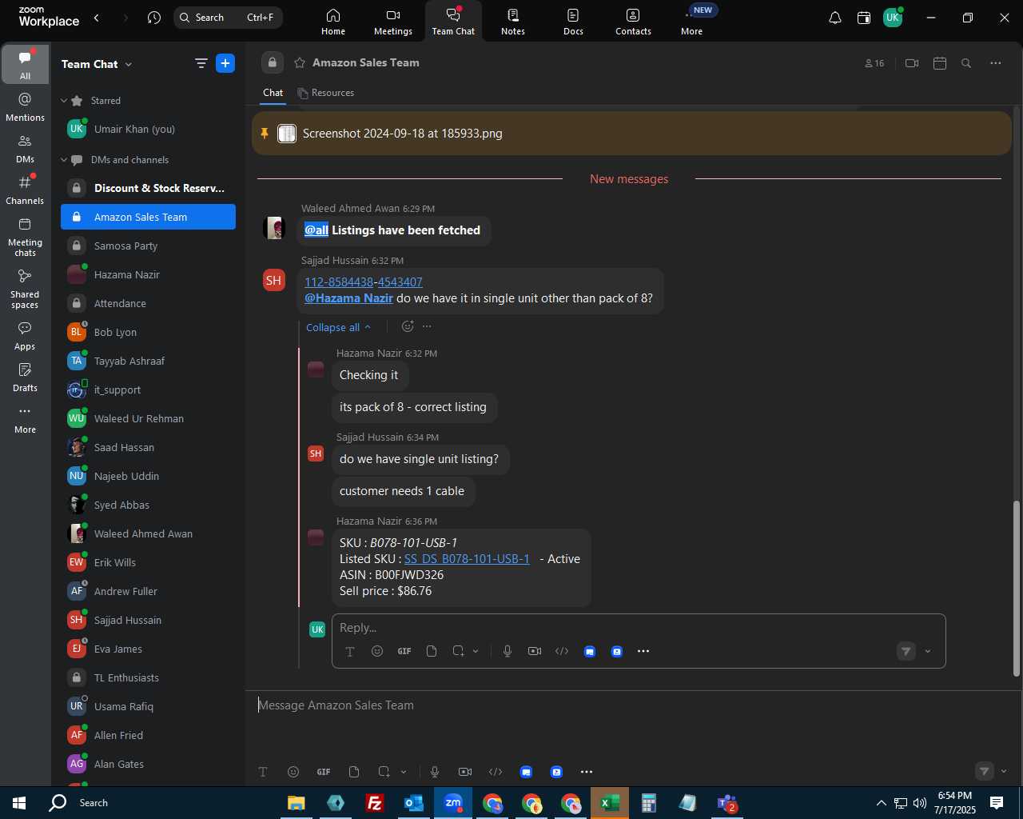Screen dimensions: 1023x819
Task: Expand bottom composer screenshot dropdown arrow
Action: 404,772
